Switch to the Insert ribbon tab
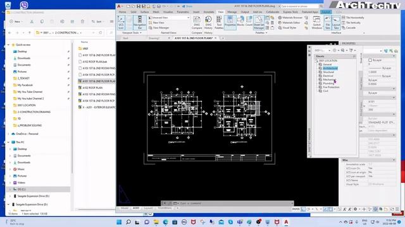This screenshot has height=227, width=405. (x=196, y=12)
